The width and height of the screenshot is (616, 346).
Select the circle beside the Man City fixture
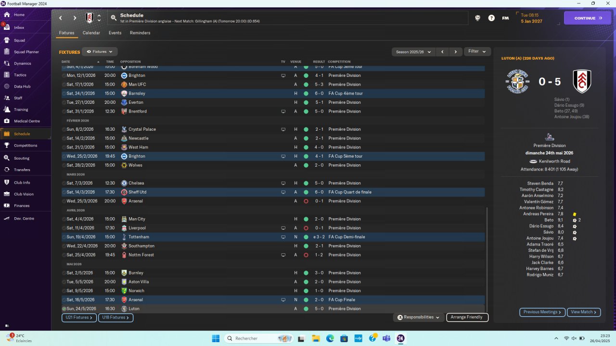64,219
